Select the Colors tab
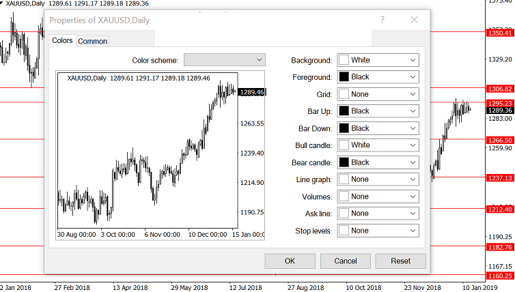 (62, 40)
